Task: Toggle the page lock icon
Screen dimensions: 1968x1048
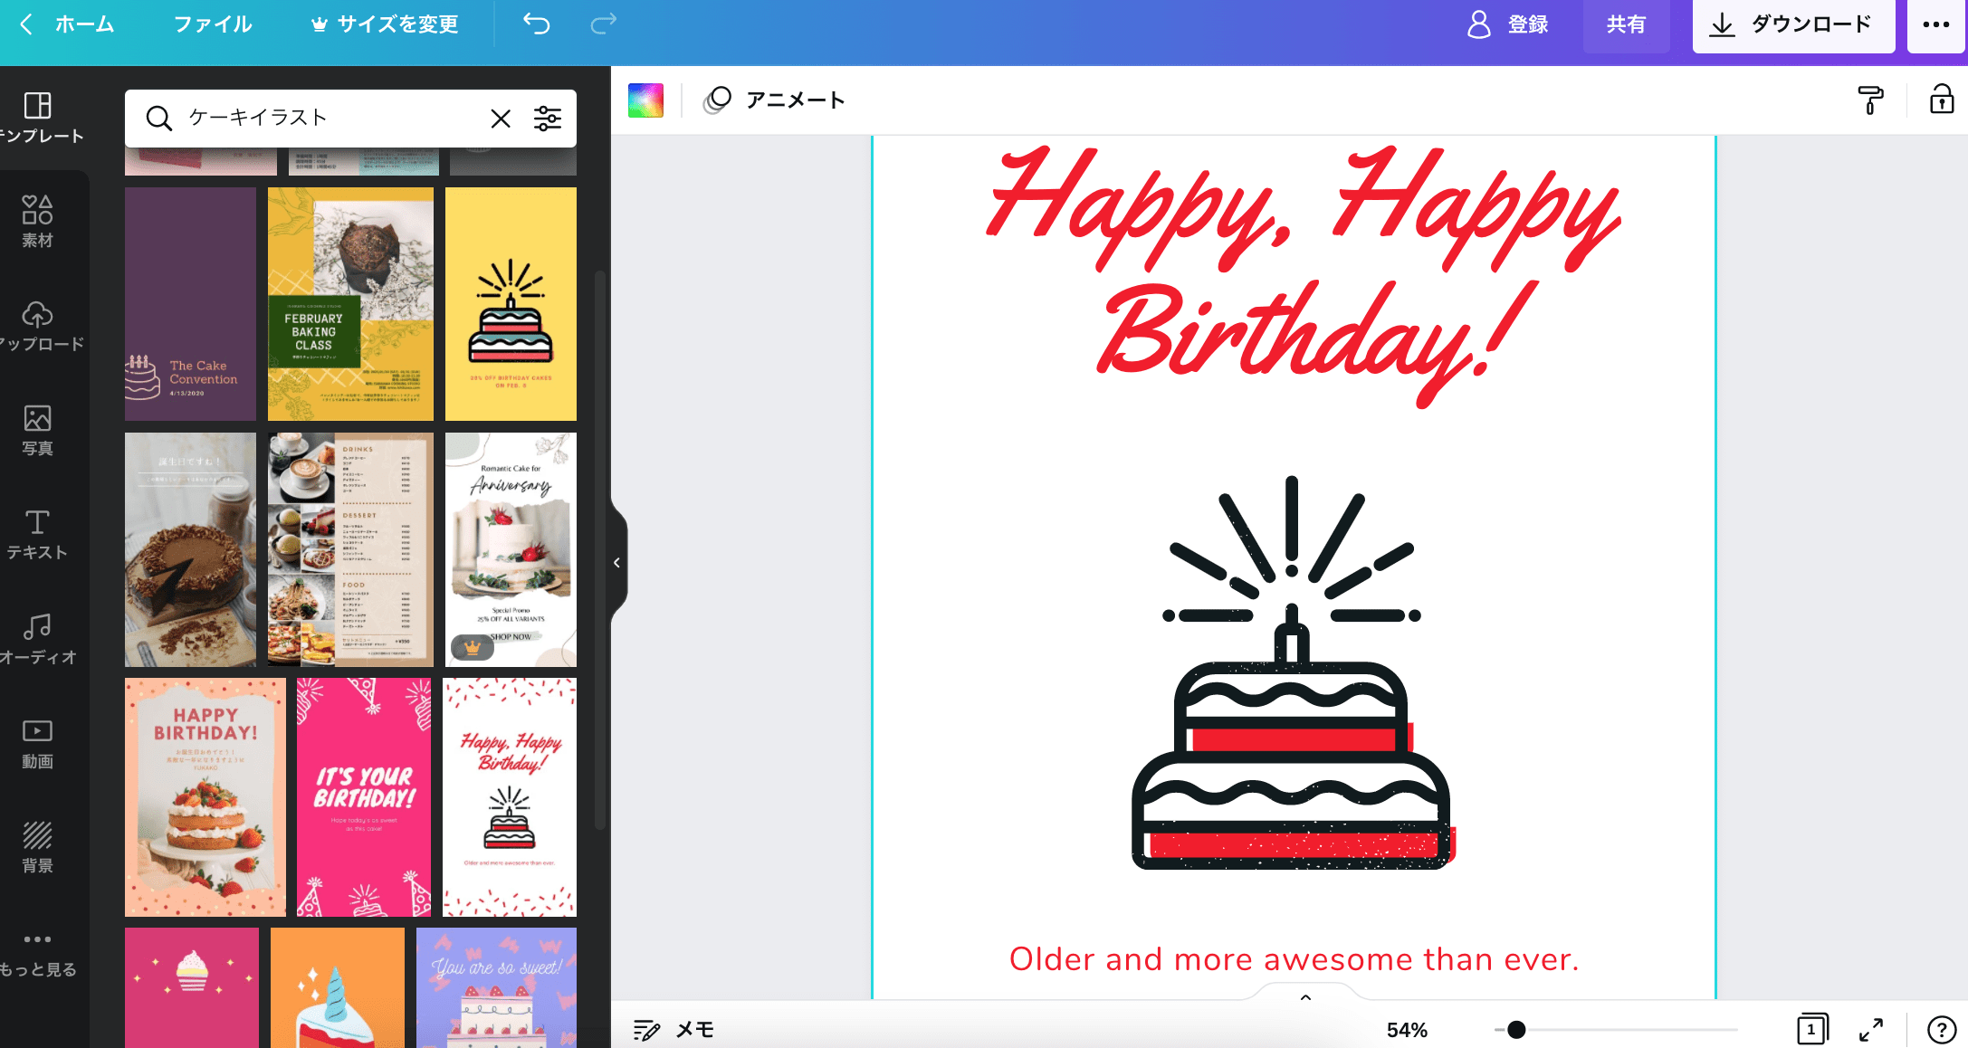Action: pyautogui.click(x=1943, y=100)
